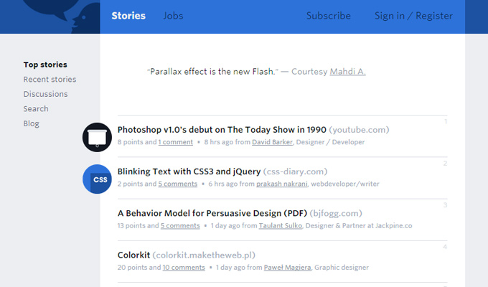Visit the Blog link
The width and height of the screenshot is (488, 287).
(x=32, y=123)
